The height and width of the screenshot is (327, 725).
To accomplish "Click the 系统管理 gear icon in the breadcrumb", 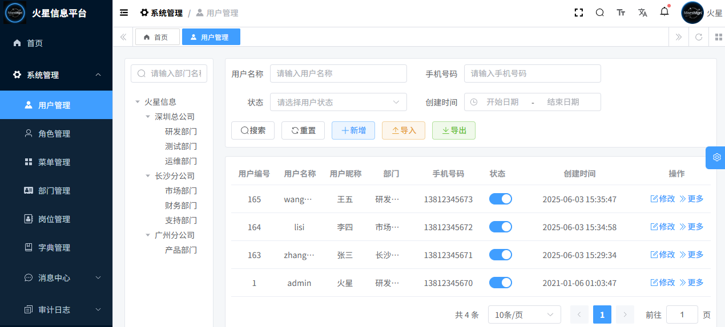I will 144,13.
